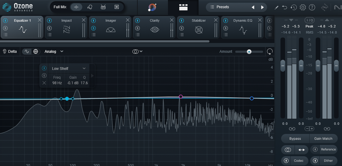Viewport: 342px width, 166px height.
Task: Select the Clarity module tab
Action: (155, 27)
